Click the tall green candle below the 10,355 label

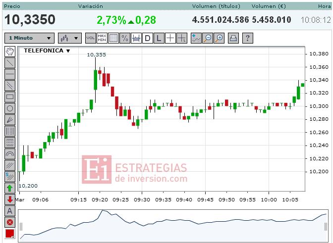point(95,80)
